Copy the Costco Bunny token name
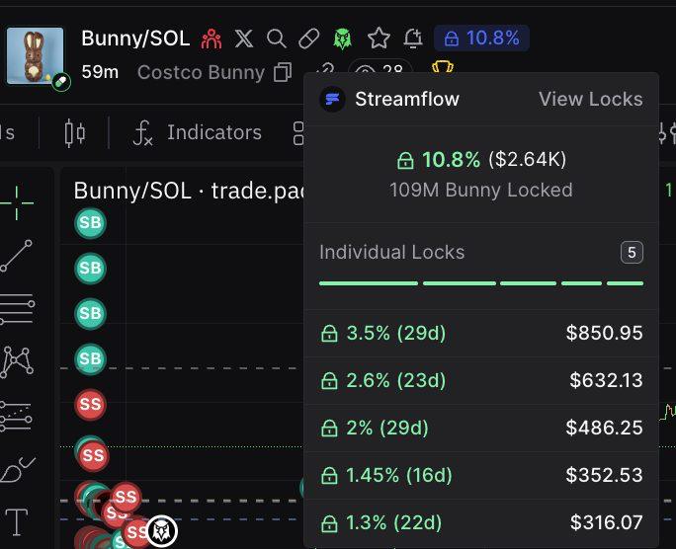The height and width of the screenshot is (549, 676). (x=283, y=72)
